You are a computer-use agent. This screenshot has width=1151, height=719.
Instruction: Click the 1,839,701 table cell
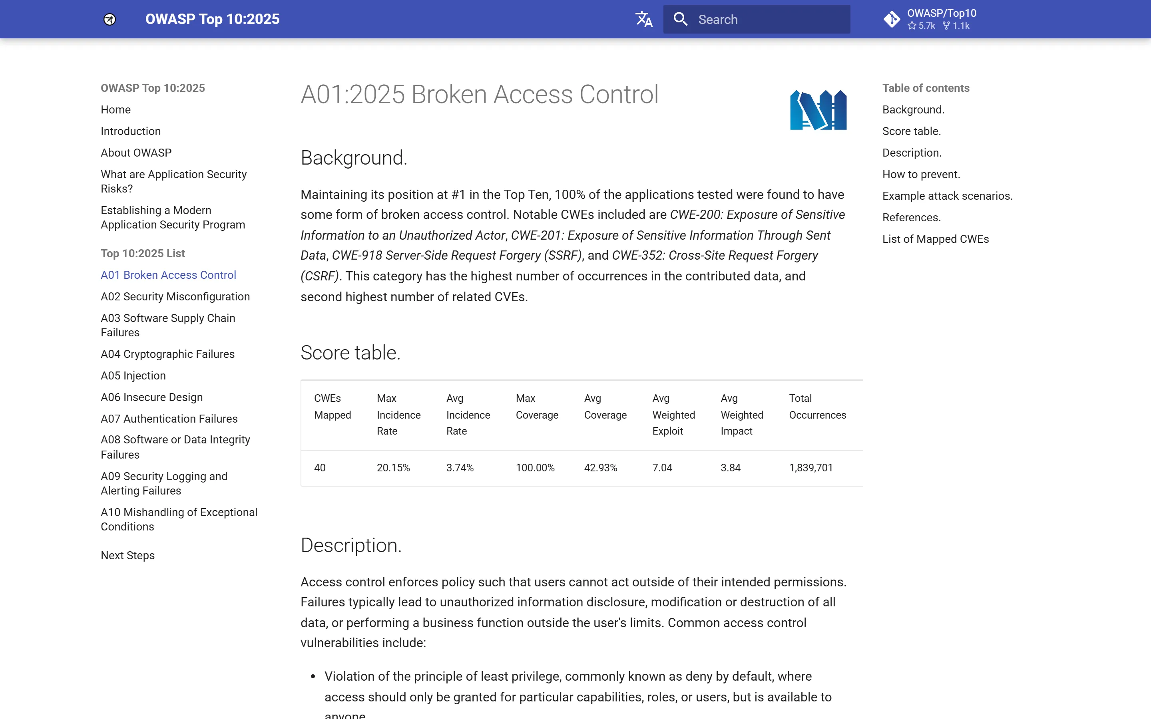pyautogui.click(x=810, y=468)
